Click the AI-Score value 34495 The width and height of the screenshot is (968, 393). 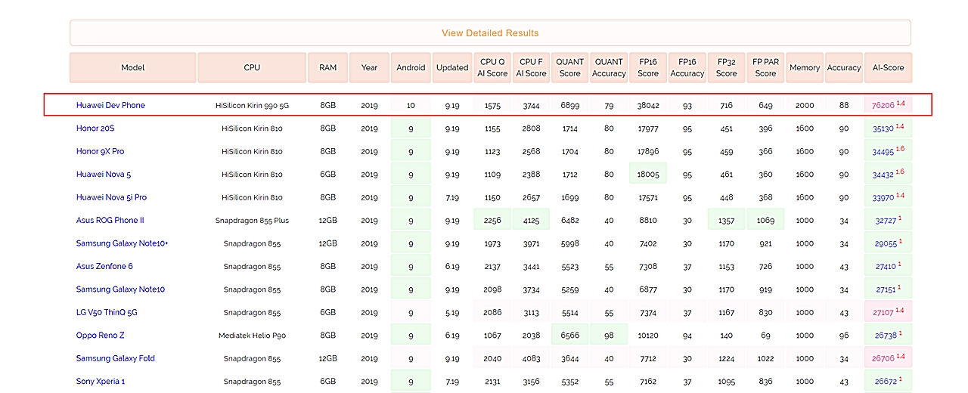pos(883,152)
